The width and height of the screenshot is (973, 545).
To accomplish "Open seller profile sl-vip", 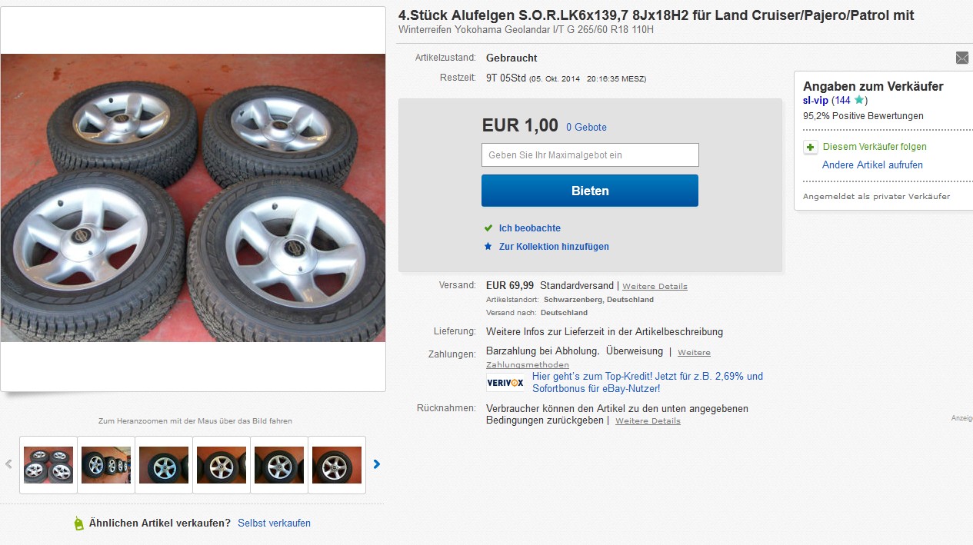I will tap(815, 101).
